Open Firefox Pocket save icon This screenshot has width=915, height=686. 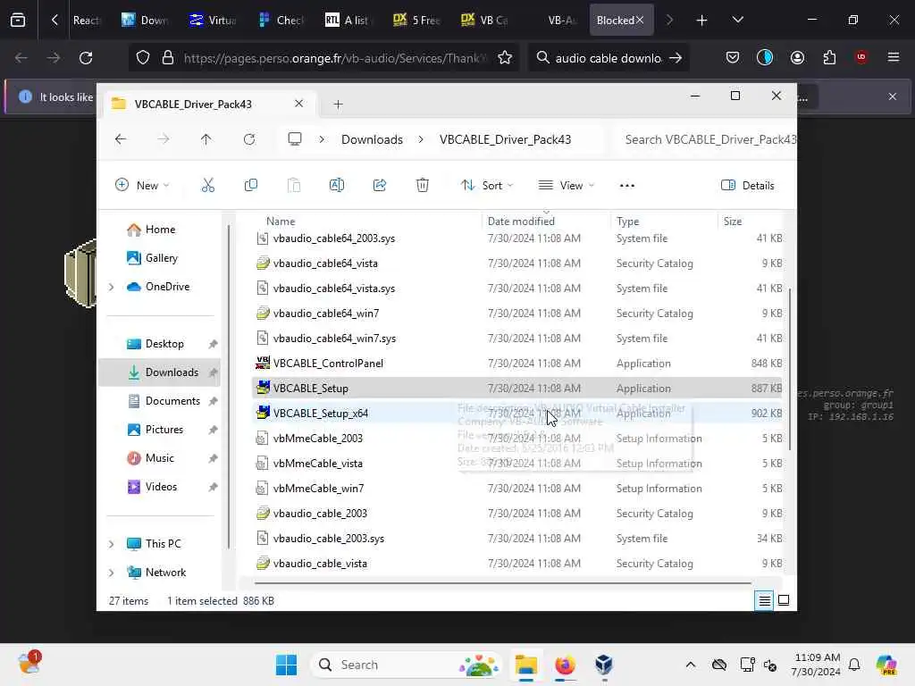click(x=733, y=57)
